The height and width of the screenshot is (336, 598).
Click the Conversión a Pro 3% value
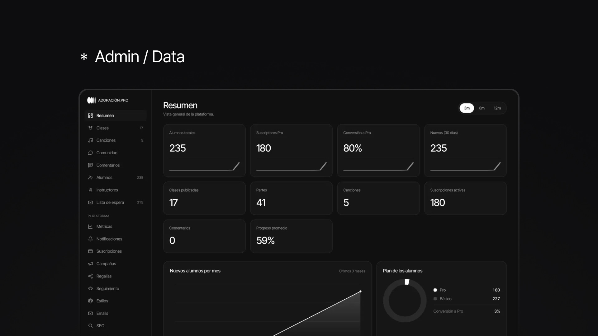[x=497, y=311]
